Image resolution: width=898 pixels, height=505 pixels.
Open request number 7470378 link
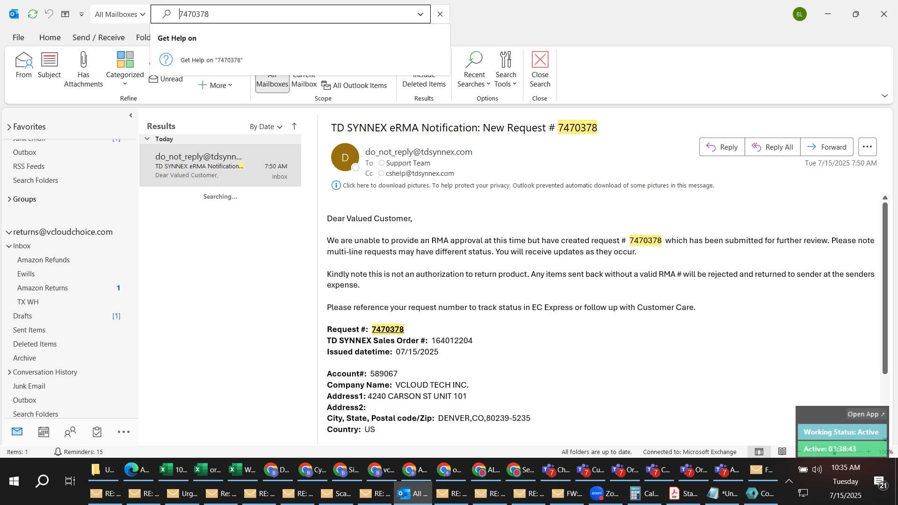(387, 329)
